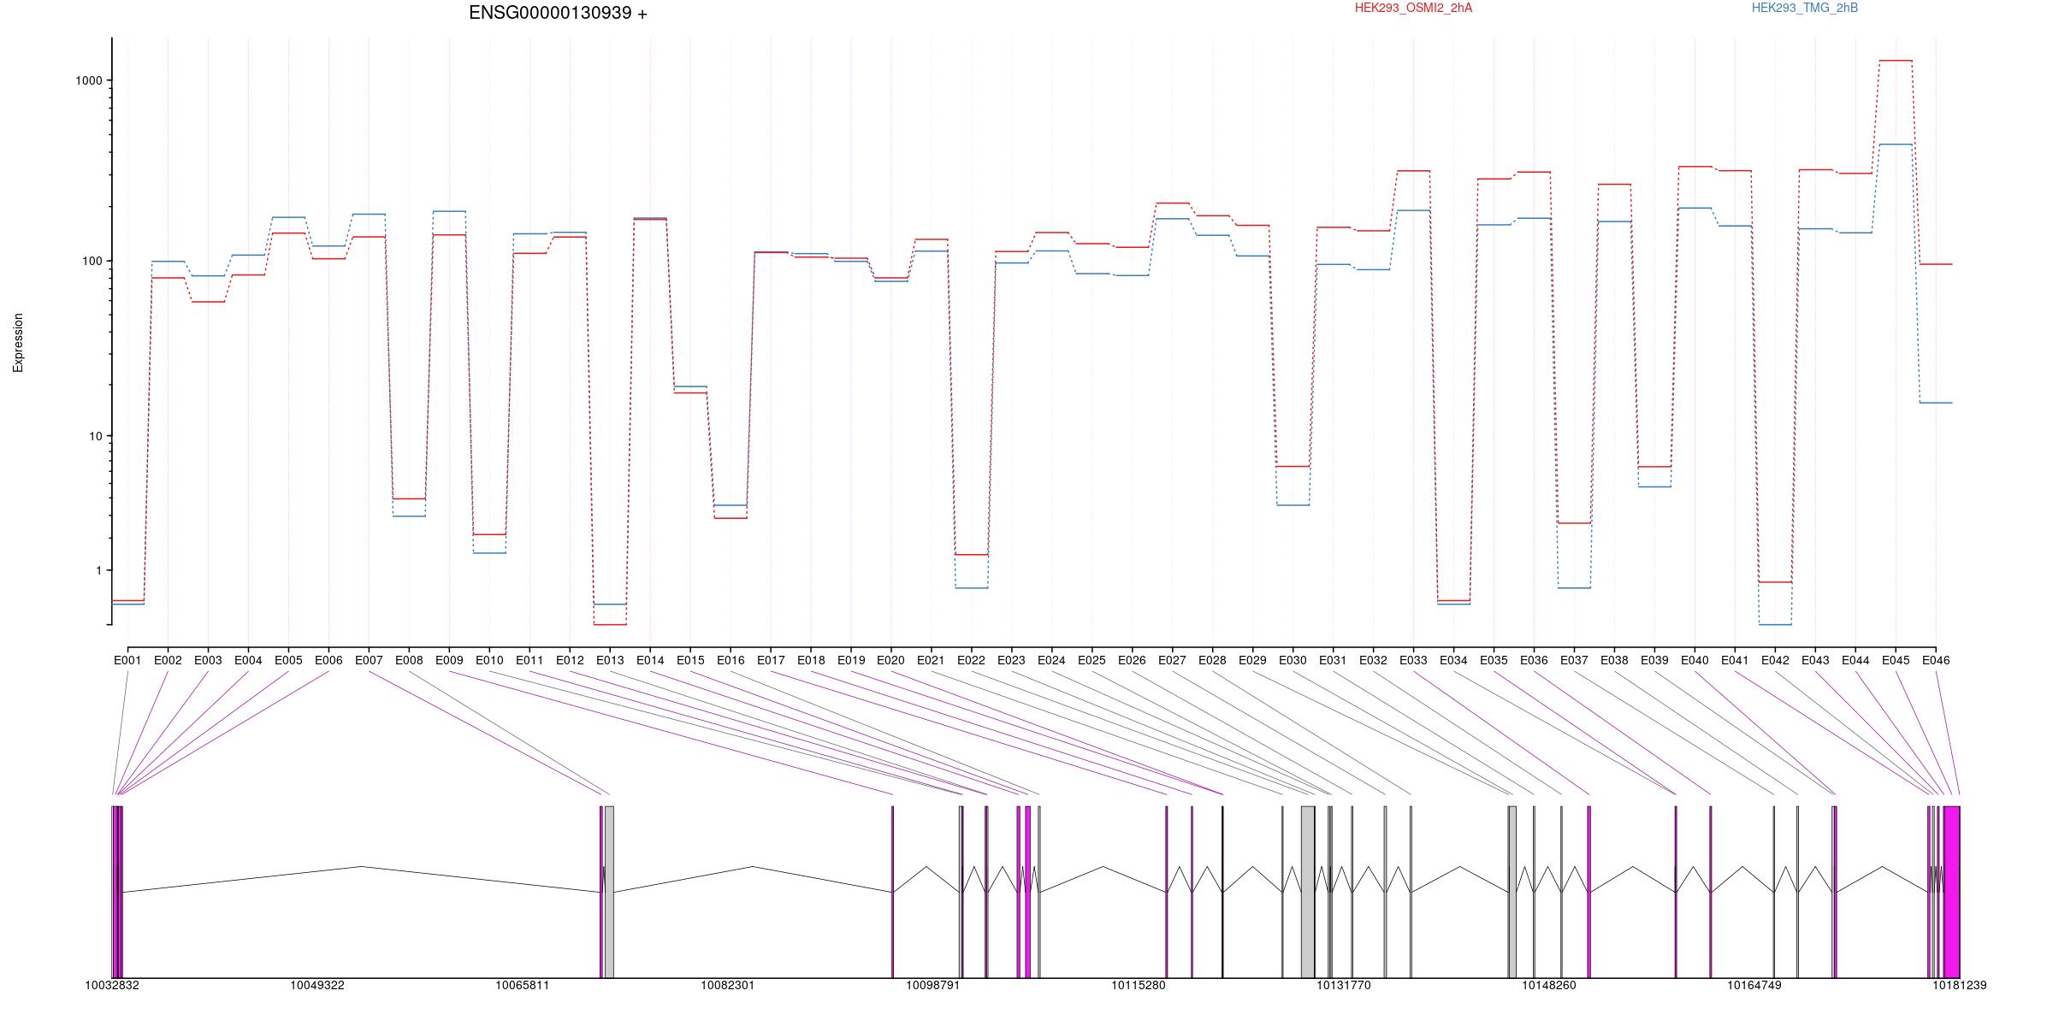The height and width of the screenshot is (1026, 2053).
Task: Click the blue E045 expression segment
Action: (x=1896, y=144)
